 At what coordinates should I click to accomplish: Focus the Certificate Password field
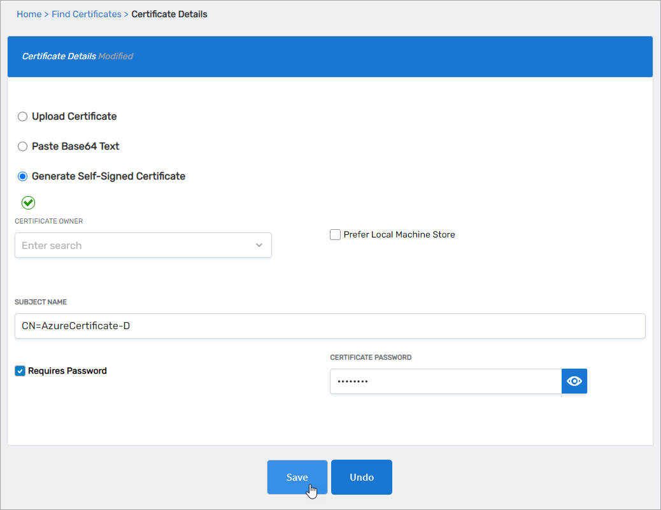tap(445, 381)
